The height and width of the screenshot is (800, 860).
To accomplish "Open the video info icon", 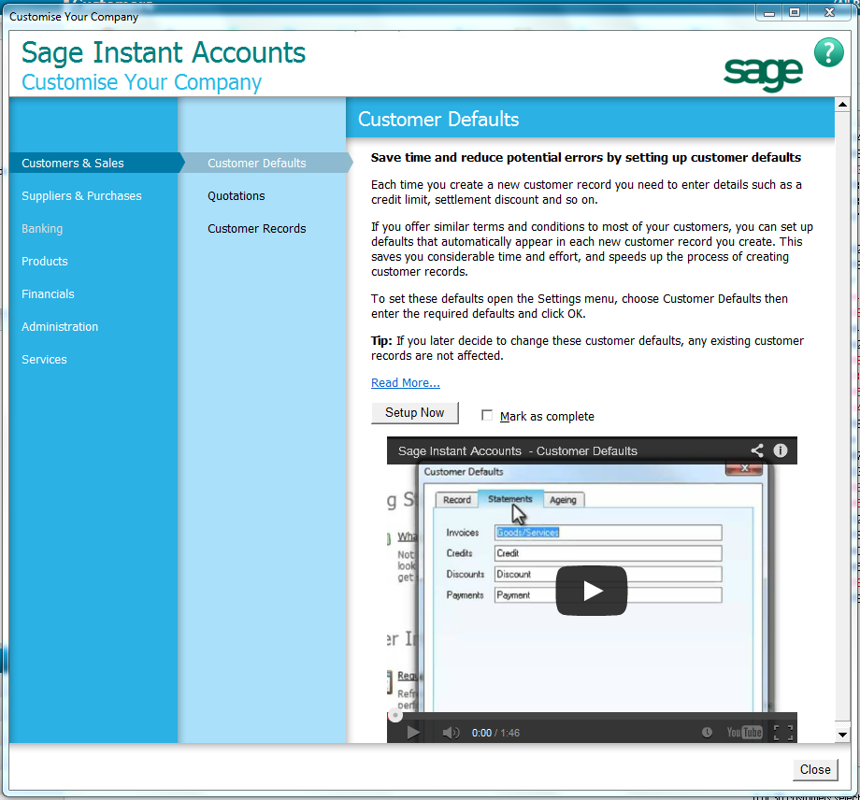I will coord(781,450).
